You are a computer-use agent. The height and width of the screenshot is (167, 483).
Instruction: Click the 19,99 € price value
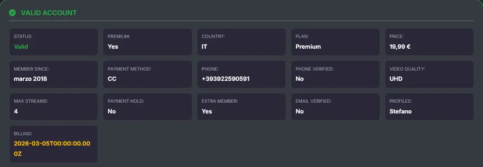400,46
